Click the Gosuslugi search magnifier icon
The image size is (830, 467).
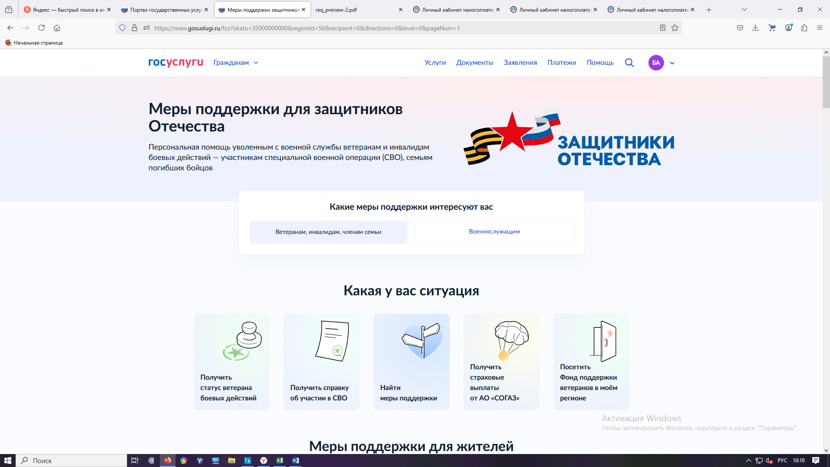coord(629,63)
